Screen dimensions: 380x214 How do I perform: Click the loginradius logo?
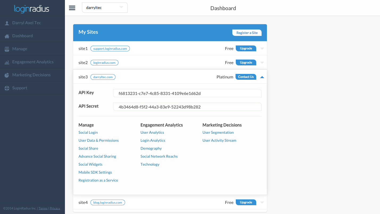click(32, 9)
